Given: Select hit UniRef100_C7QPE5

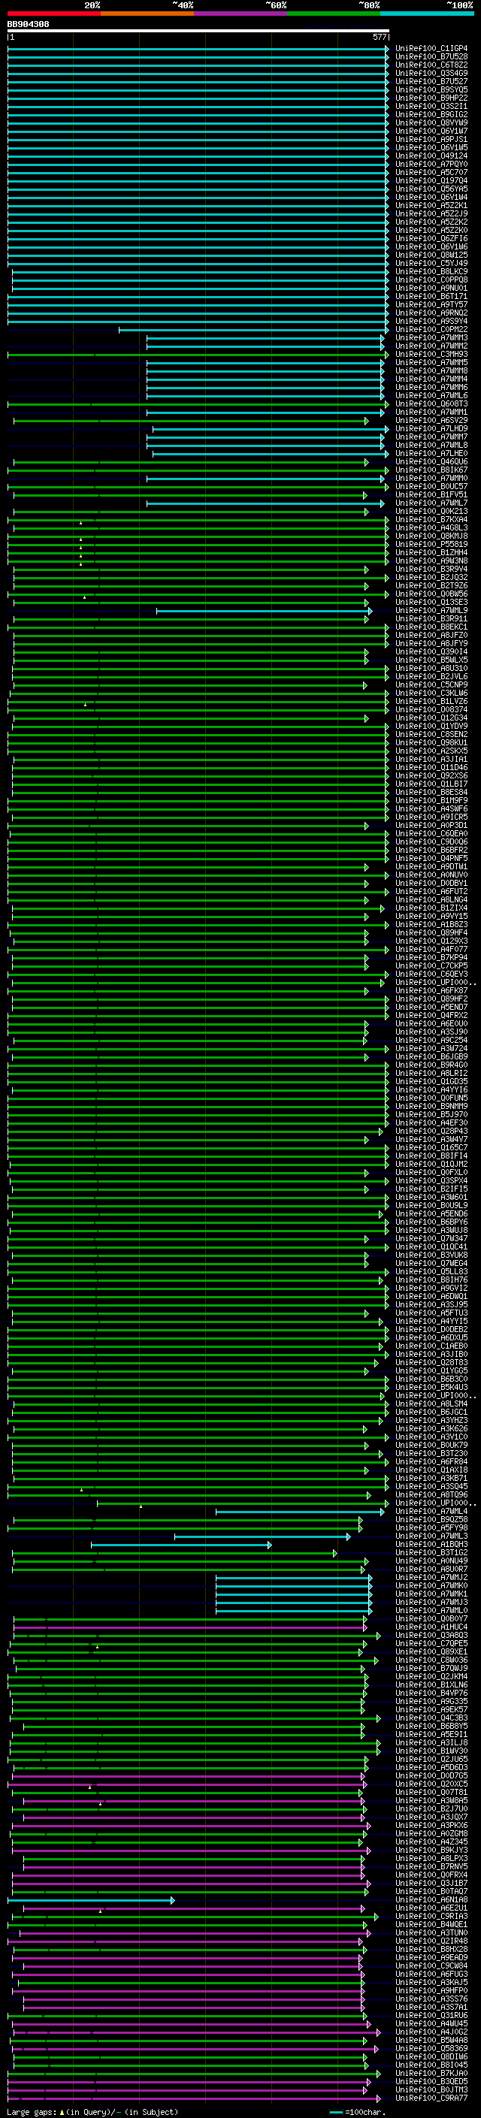Looking at the screenshot, I should click(431, 1644).
